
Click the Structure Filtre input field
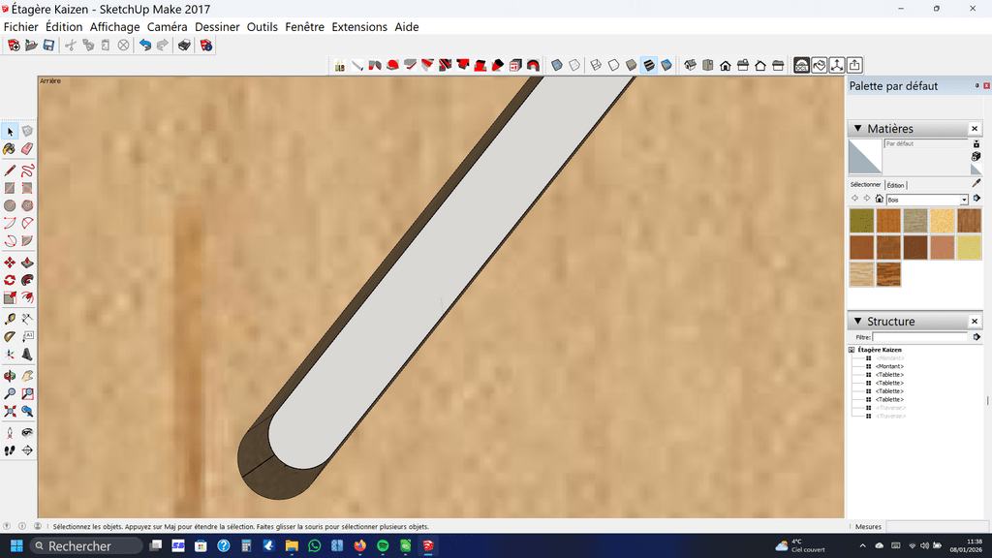click(918, 337)
